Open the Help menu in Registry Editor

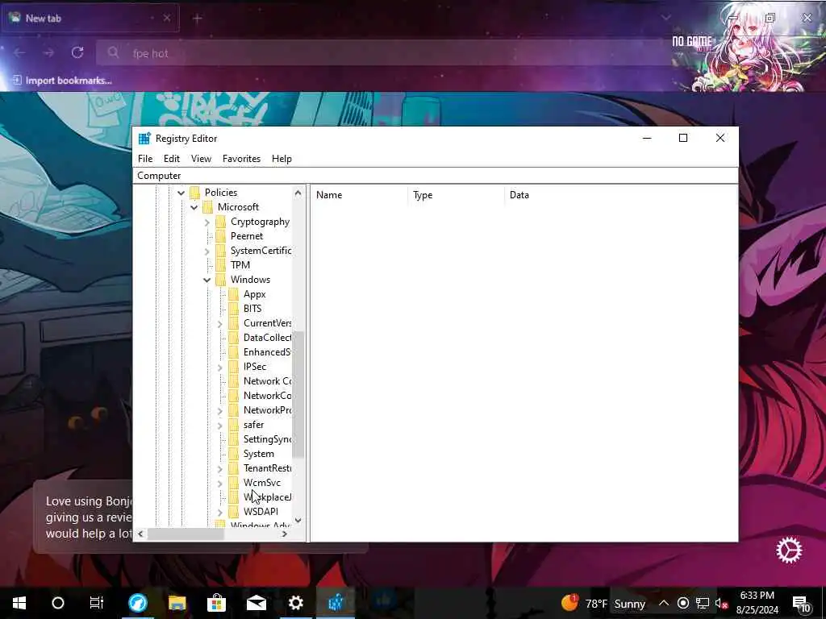(282, 159)
